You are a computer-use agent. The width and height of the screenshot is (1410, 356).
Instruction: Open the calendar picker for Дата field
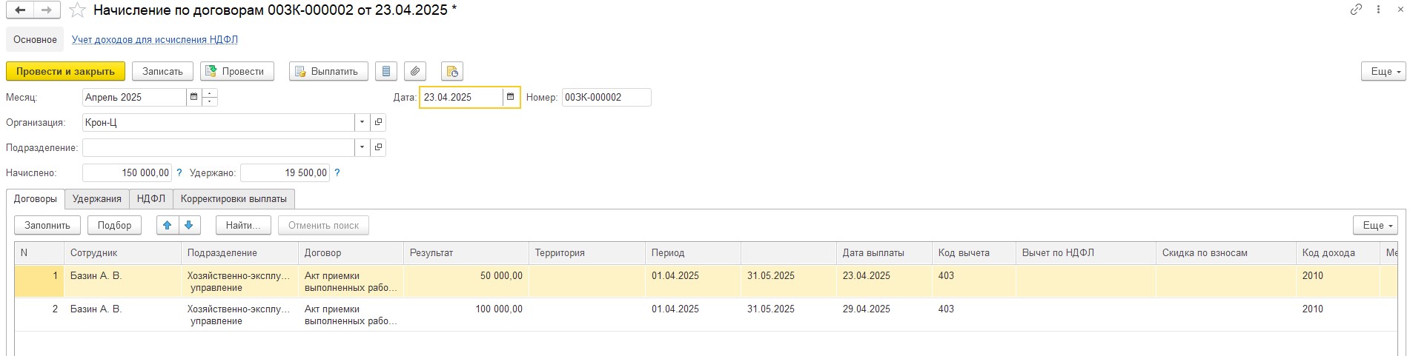click(510, 97)
